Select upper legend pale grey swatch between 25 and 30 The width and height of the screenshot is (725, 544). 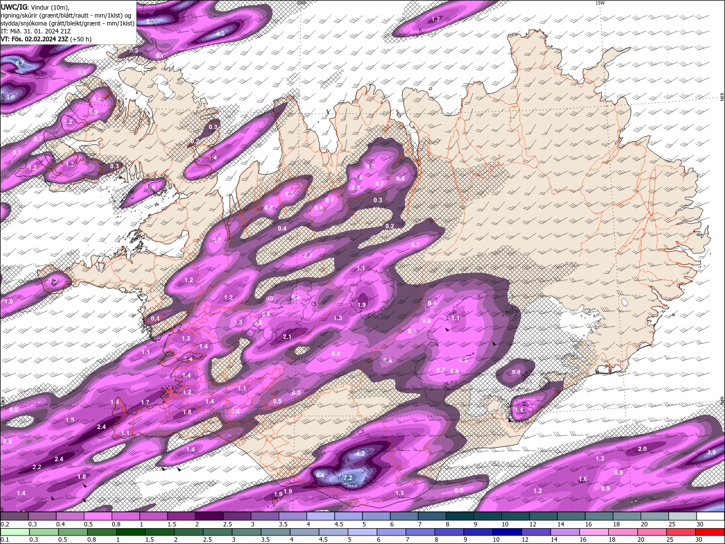pos(683,516)
